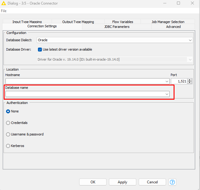This screenshot has width=200, height=190.
Task: Expand the Hostname dropdown list
Action: [167, 81]
